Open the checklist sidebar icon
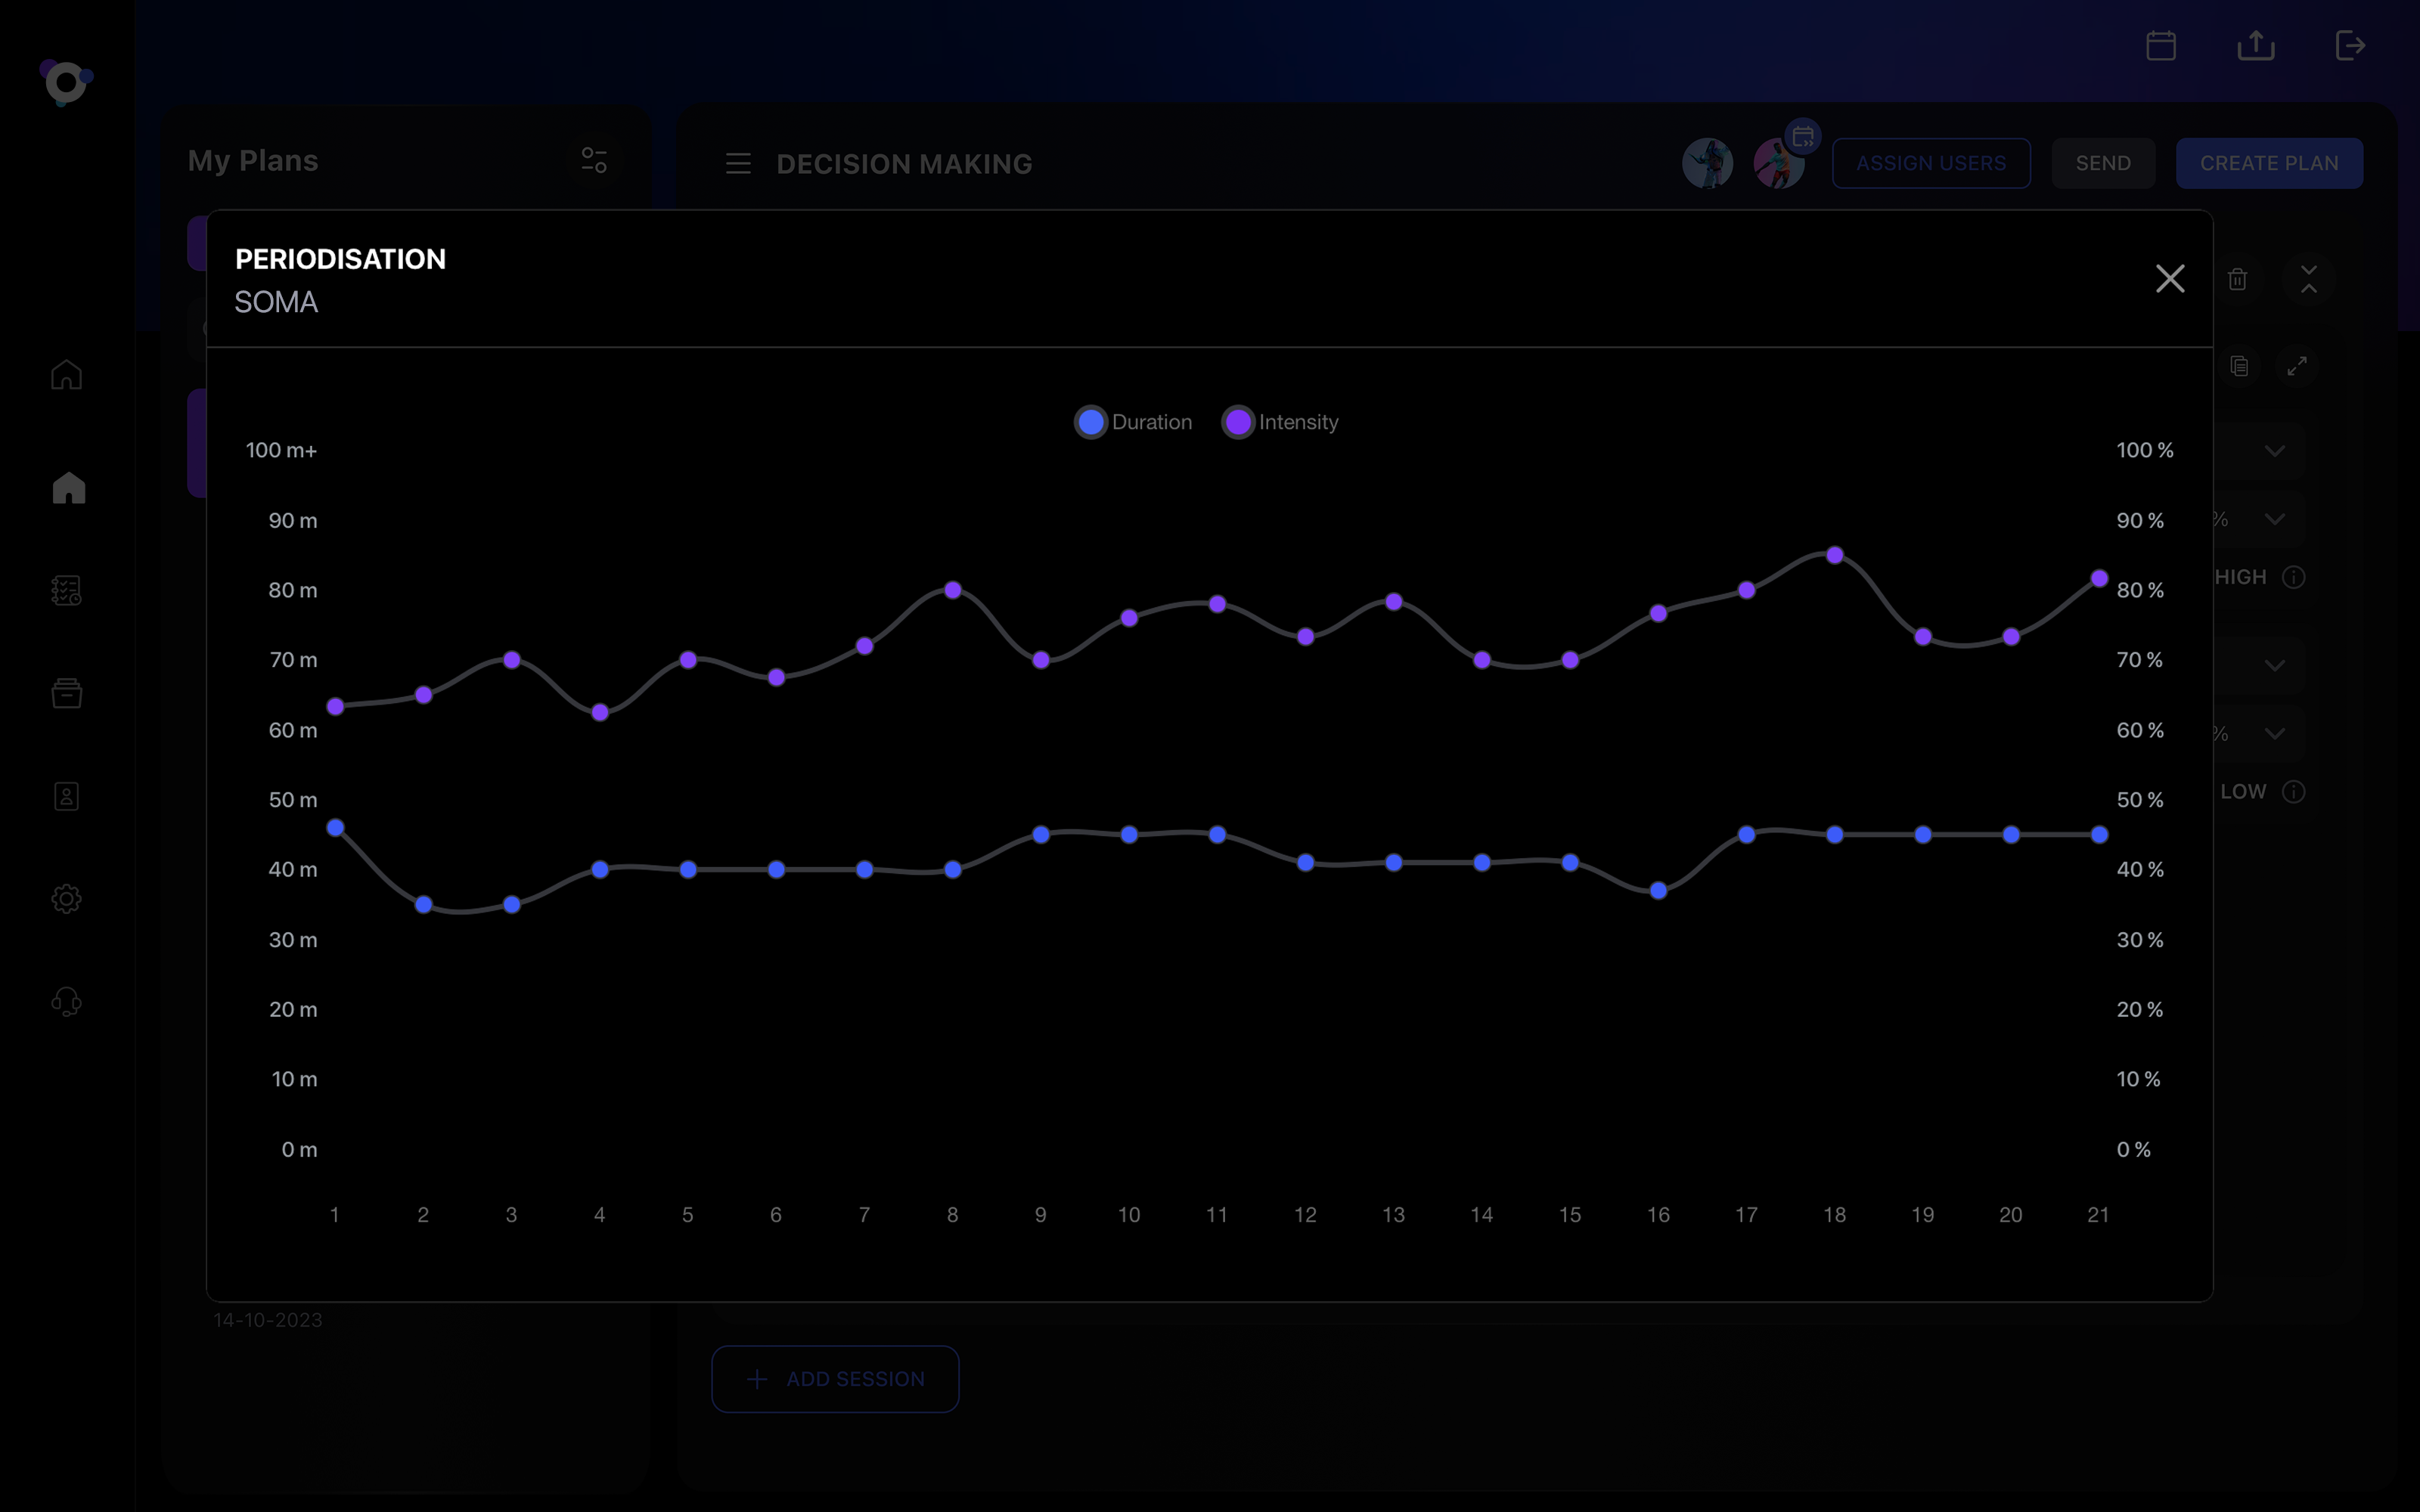Screen dimensions: 2420x1512 [67, 591]
